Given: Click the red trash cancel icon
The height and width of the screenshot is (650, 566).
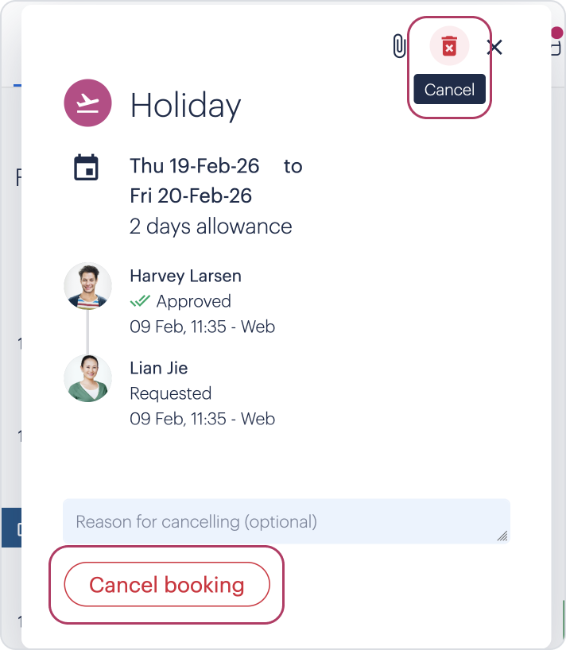Looking at the screenshot, I should point(449,46).
